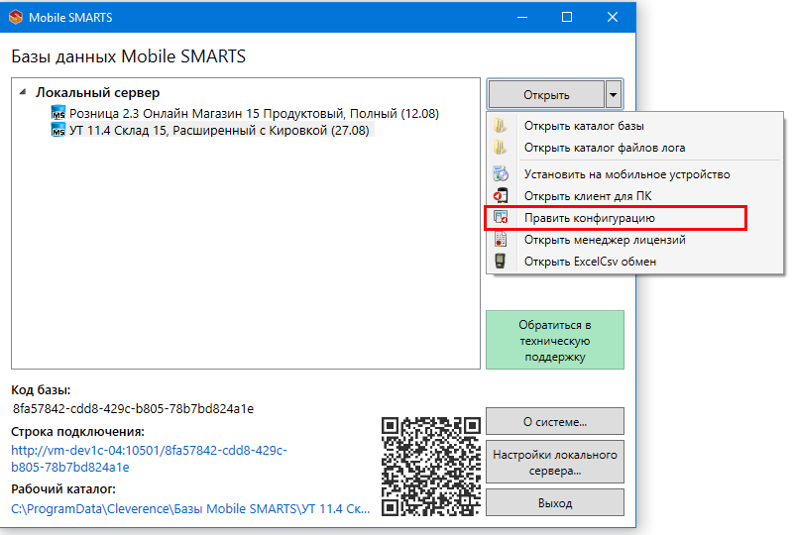This screenshot has height=535, width=794.
Task: Close the Mobile SMARTS window
Action: coord(613,17)
